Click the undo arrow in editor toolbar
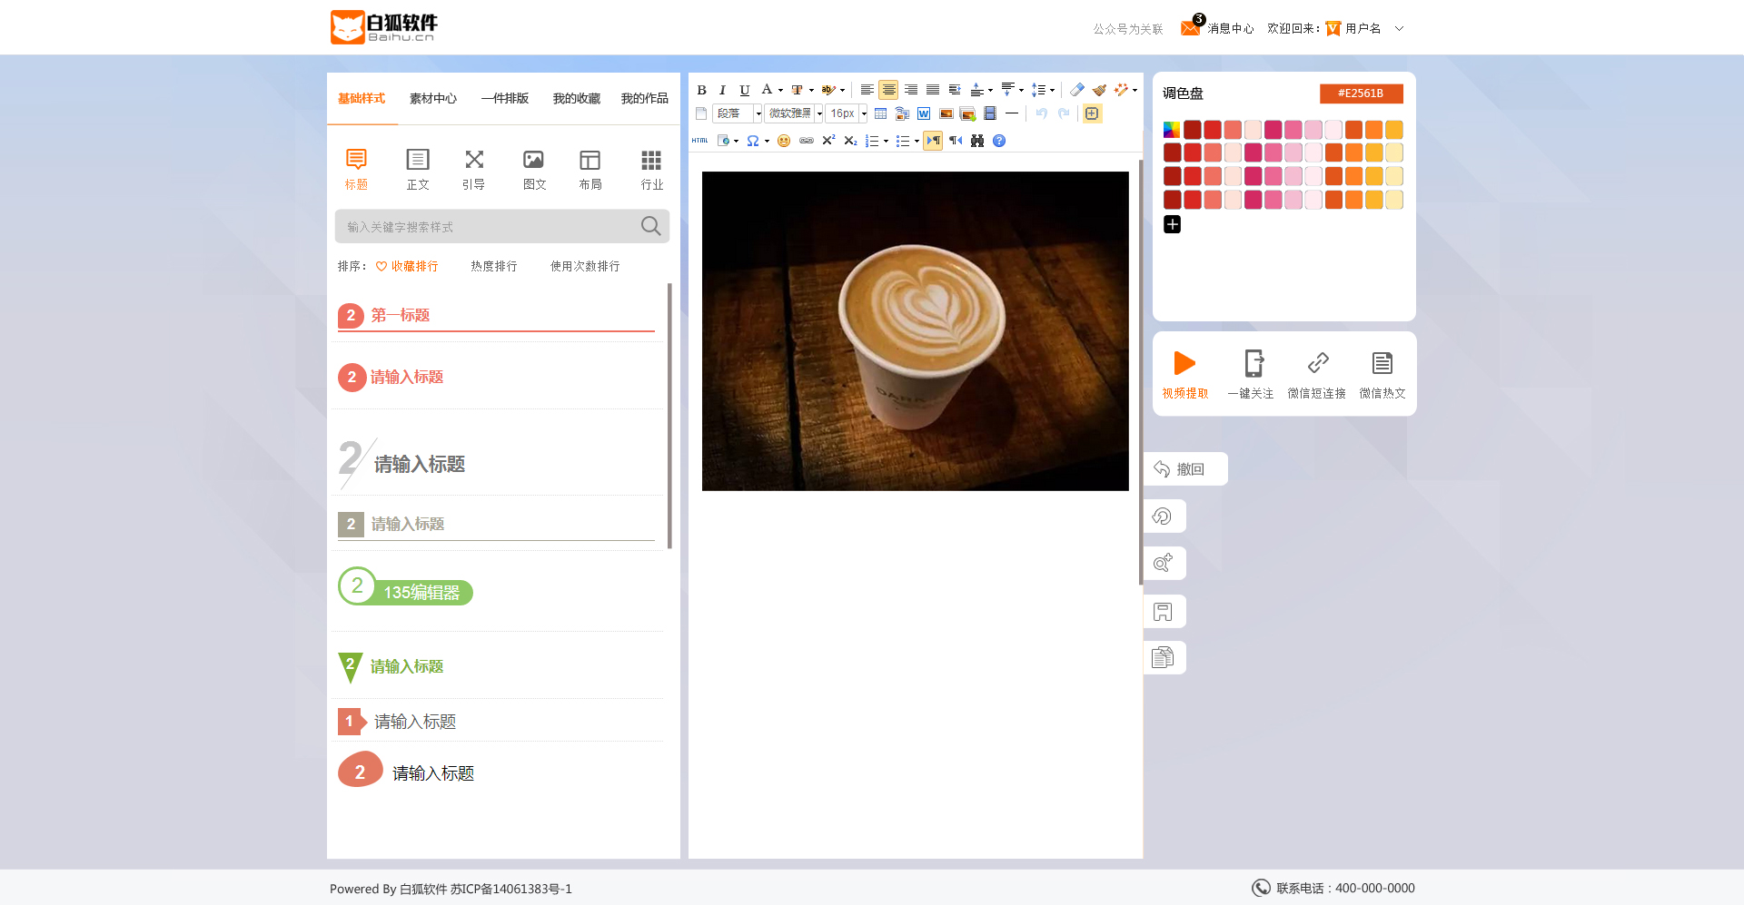The width and height of the screenshot is (1744, 905). pos(1042,113)
